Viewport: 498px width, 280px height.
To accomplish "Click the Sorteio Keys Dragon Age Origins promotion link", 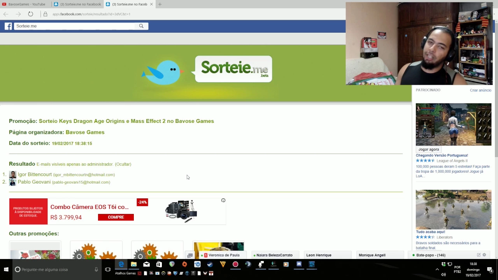I will [126, 121].
